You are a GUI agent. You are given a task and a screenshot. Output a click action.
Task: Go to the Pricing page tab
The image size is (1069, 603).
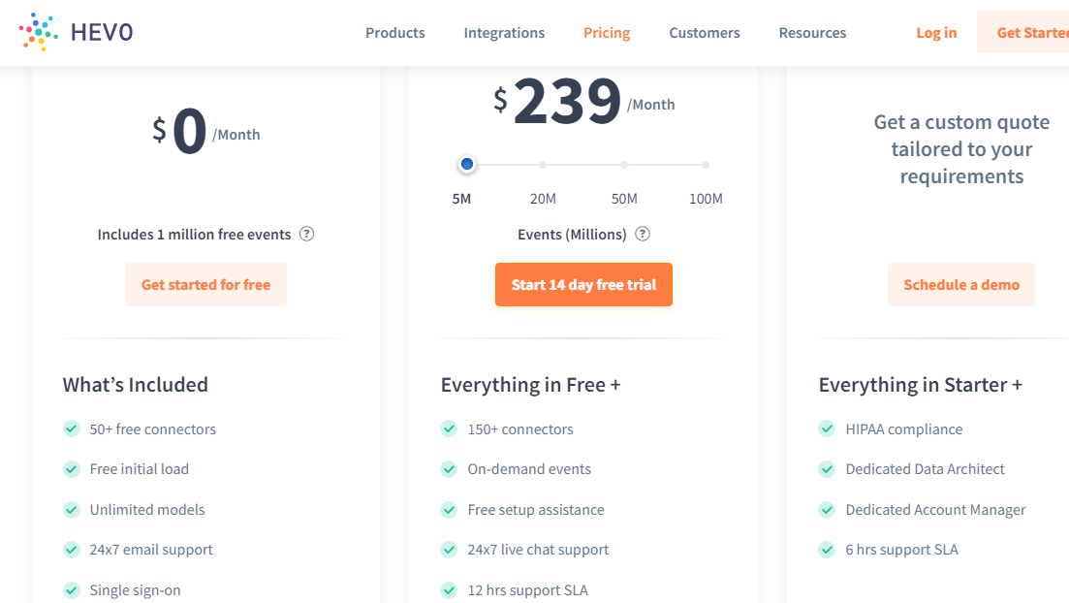click(x=607, y=33)
